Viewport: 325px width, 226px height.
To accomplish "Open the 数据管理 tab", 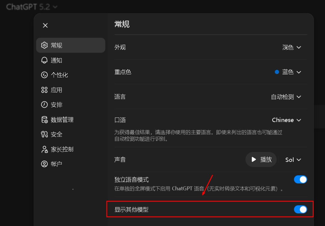I will [71, 120].
